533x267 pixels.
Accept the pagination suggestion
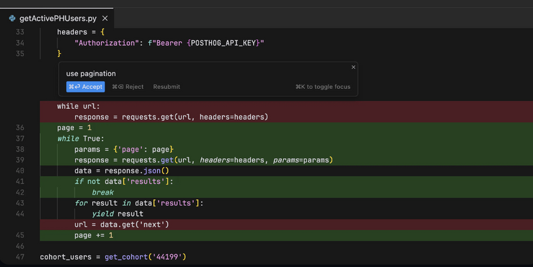coord(85,87)
